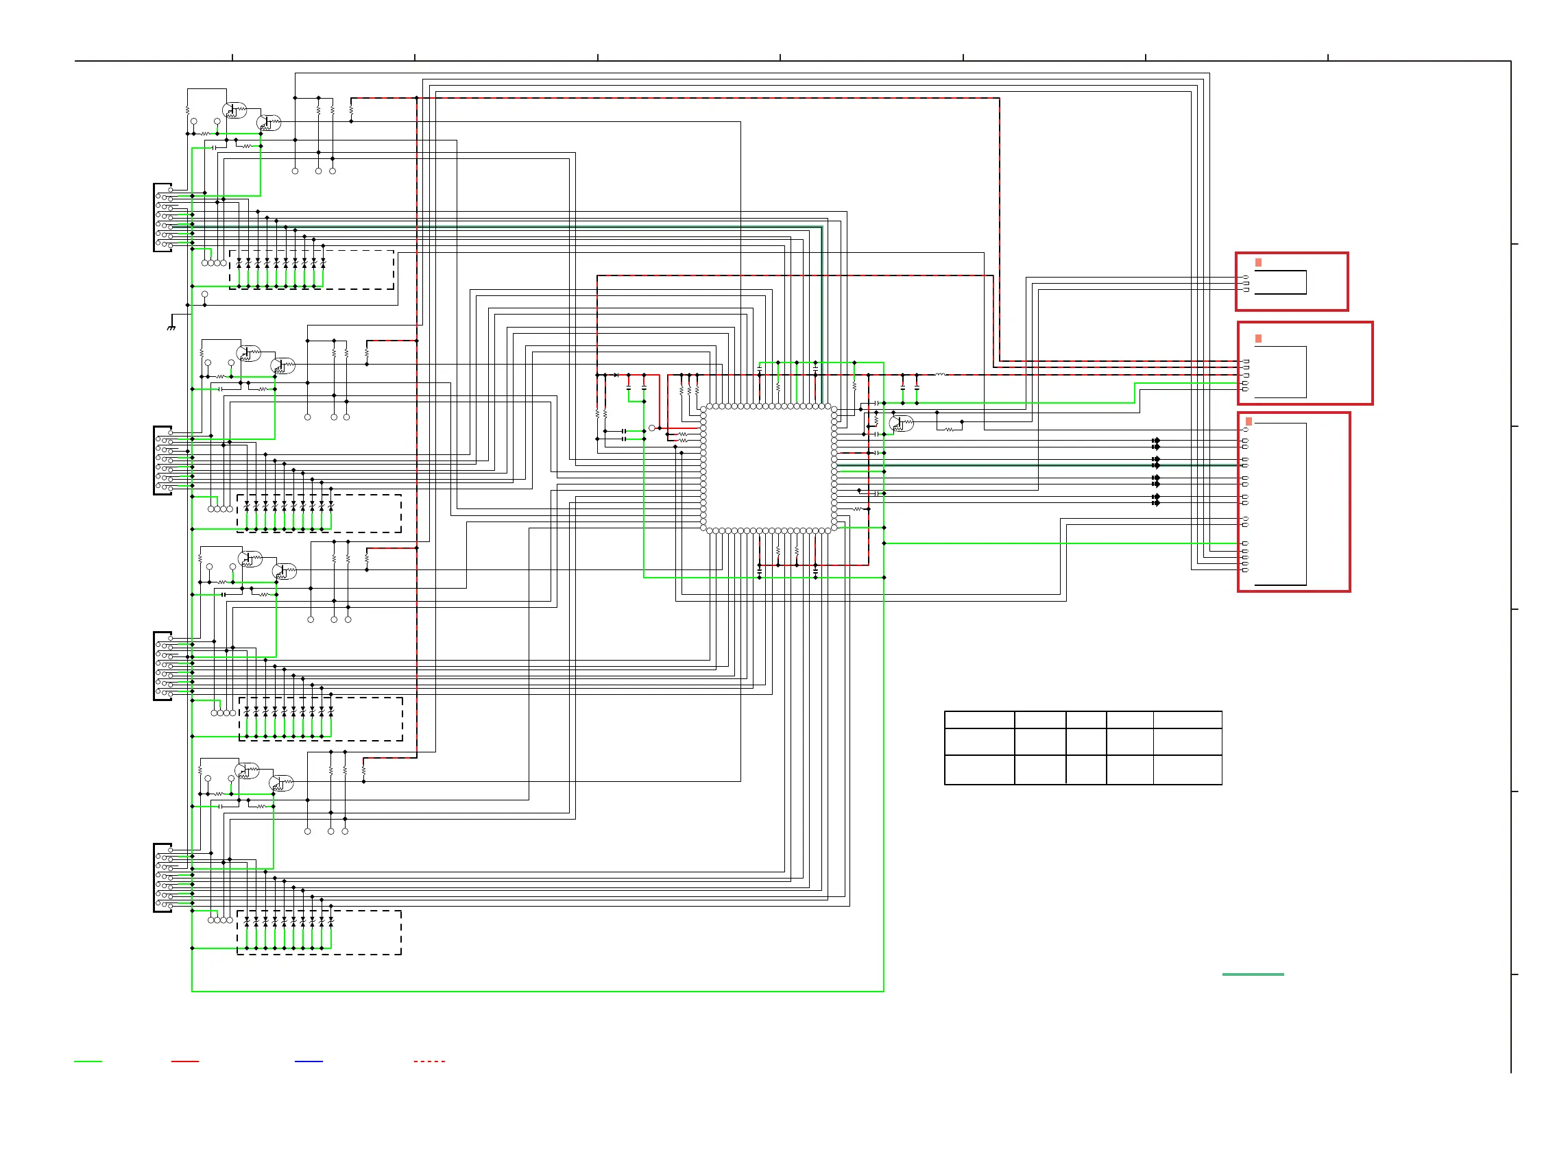Click the bottommost arrow pair on the right signal bus
Viewport: 1555px width, 1154px height.
point(1156,500)
